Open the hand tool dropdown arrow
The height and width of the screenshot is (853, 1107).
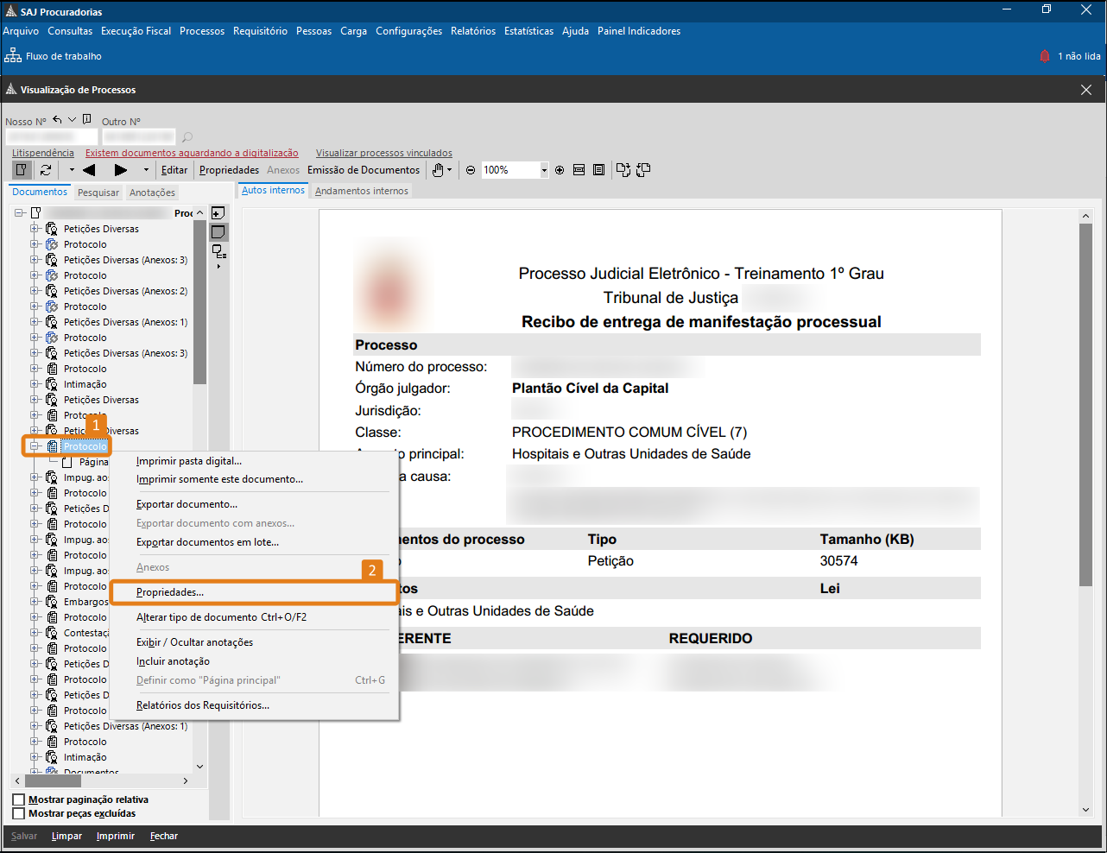[x=450, y=170]
